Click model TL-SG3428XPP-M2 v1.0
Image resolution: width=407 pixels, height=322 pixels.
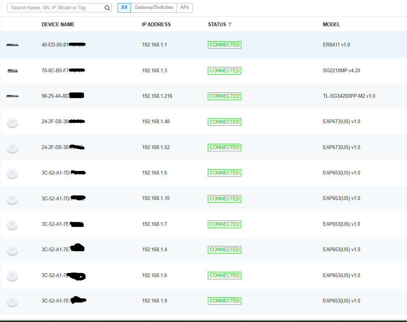point(349,96)
